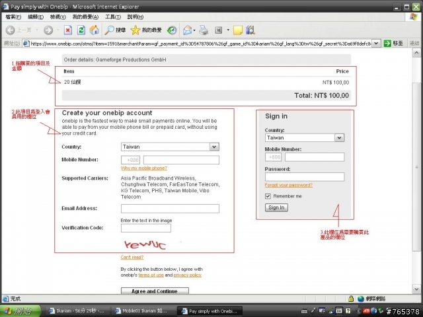Toggle the Remember me checkbox
The width and height of the screenshot is (423, 317).
[x=268, y=196]
